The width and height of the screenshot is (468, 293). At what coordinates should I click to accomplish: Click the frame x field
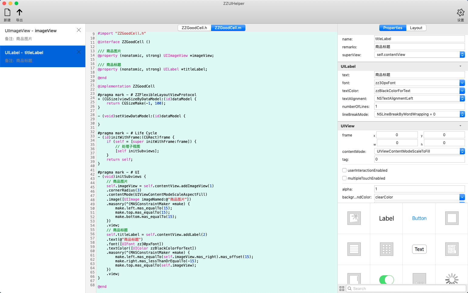pyautogui.click(x=397, y=135)
